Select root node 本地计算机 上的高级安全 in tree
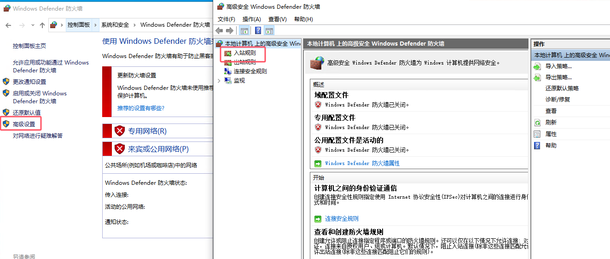 (x=262, y=44)
